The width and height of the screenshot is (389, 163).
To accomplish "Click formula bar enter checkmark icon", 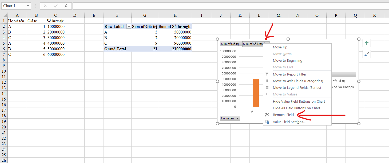I will [56, 6].
